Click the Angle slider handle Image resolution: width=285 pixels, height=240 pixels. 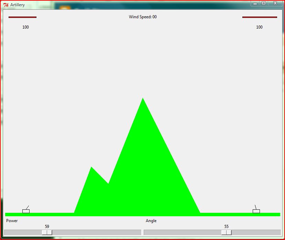pos(226,232)
